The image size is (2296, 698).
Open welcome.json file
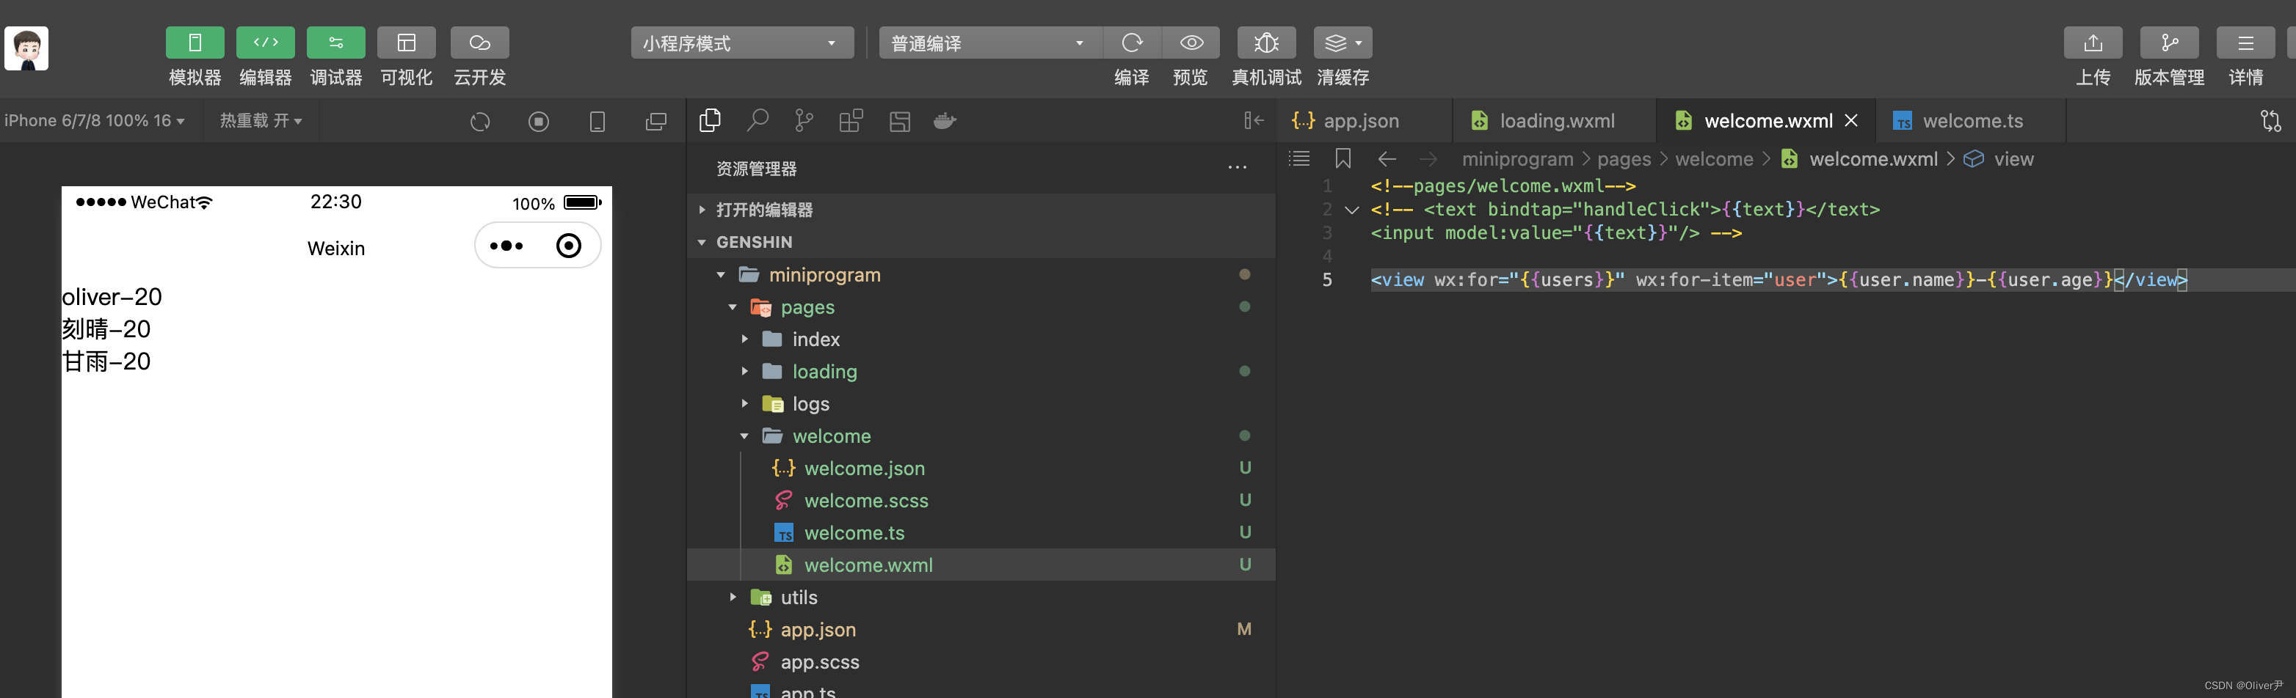pos(981,469)
